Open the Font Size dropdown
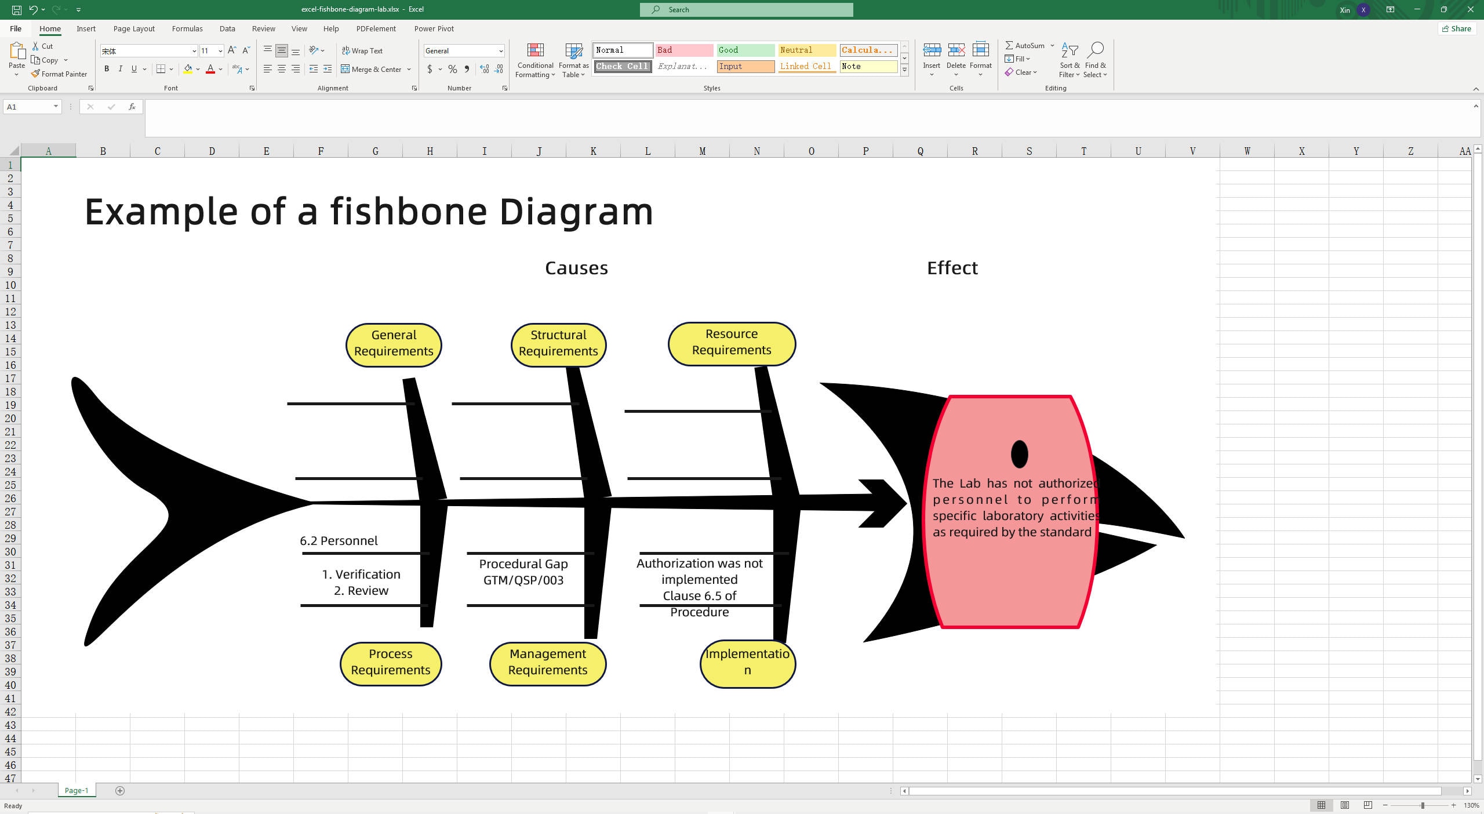 (220, 50)
